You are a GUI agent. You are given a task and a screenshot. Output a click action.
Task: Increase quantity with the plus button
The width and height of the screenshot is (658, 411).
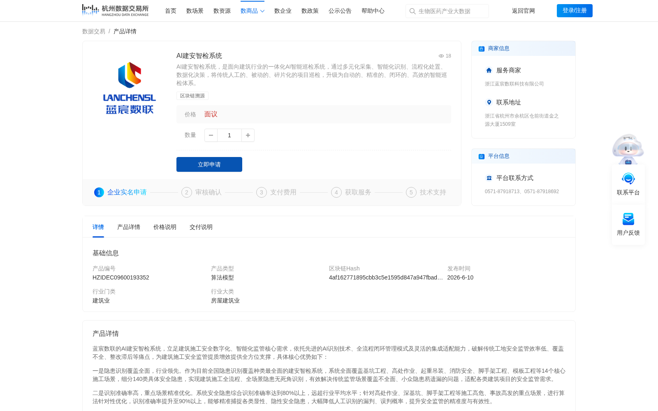[x=248, y=135]
